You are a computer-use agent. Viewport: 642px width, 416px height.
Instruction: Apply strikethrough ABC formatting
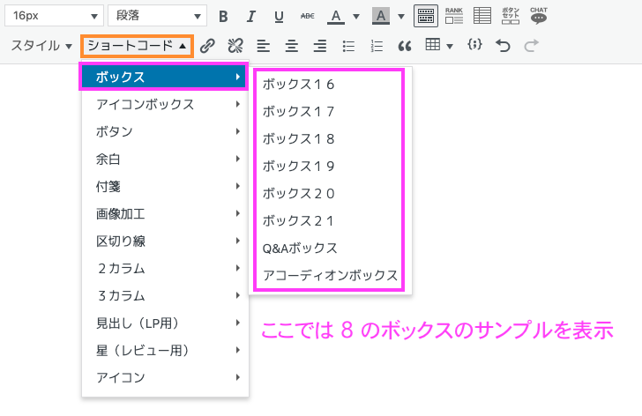pos(307,17)
